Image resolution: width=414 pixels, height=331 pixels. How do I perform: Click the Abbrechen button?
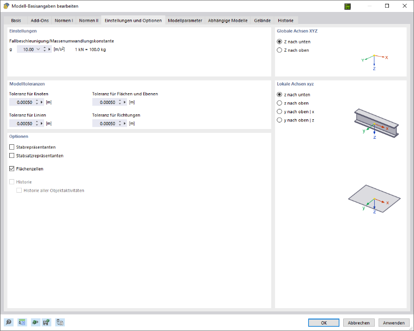[358, 322]
